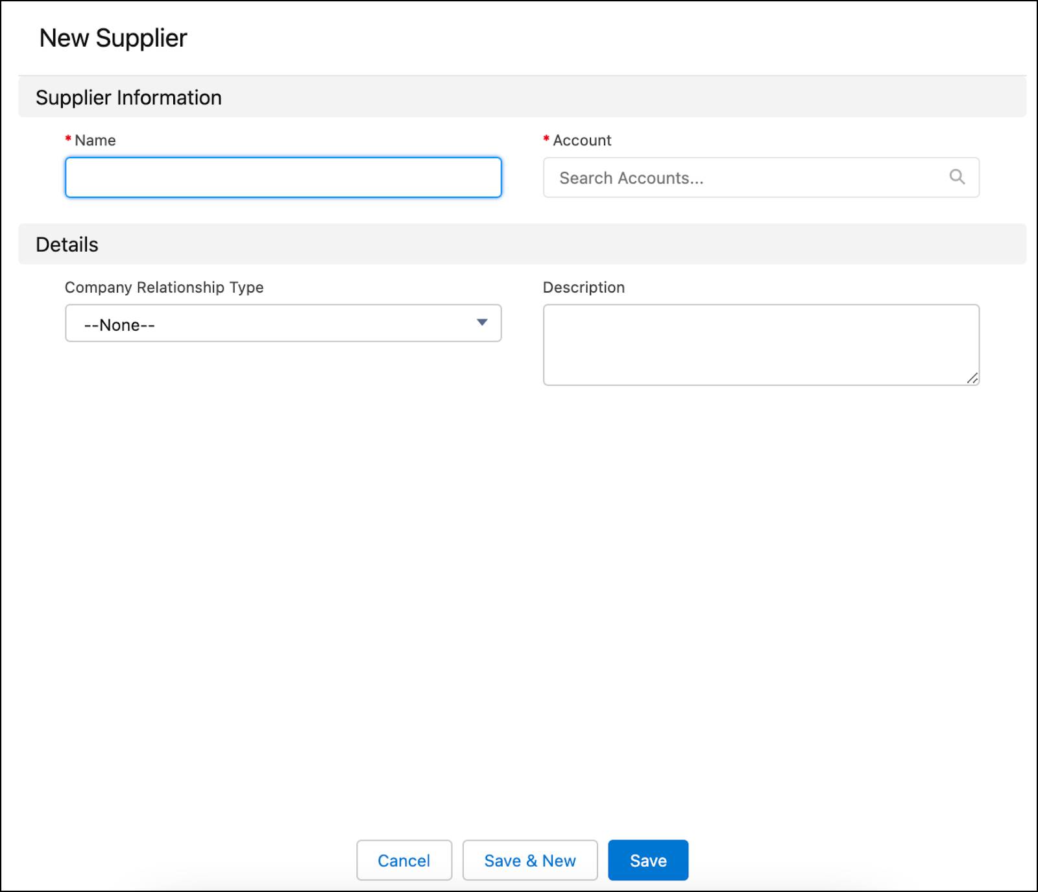This screenshot has height=892, width=1038.
Task: Click into the Name text field
Action: (283, 177)
